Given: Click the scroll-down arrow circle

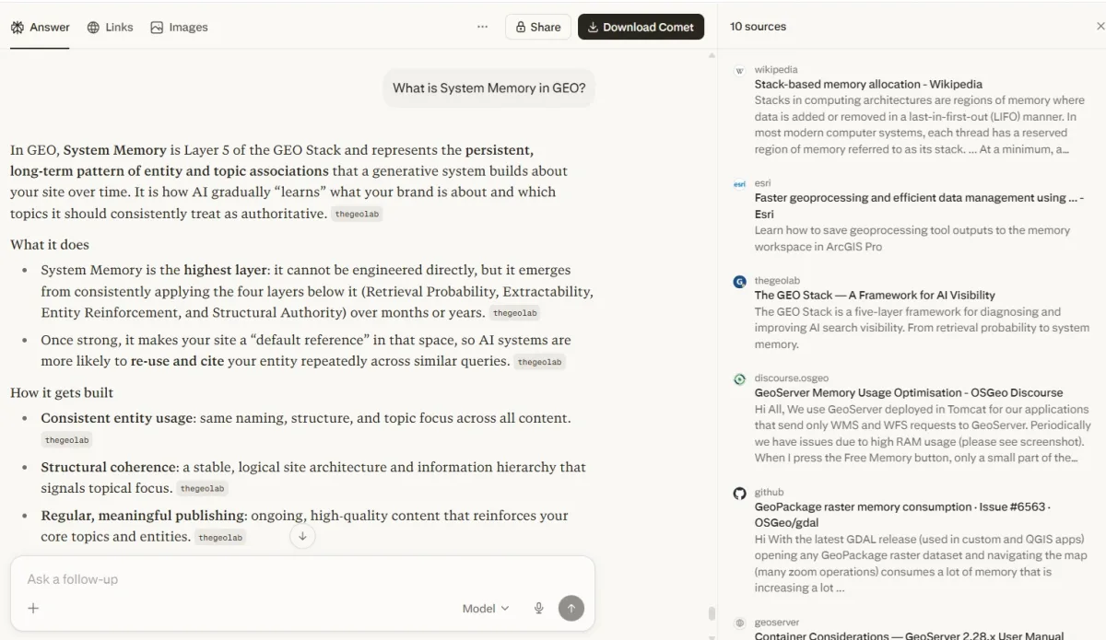Looking at the screenshot, I should (x=302, y=536).
